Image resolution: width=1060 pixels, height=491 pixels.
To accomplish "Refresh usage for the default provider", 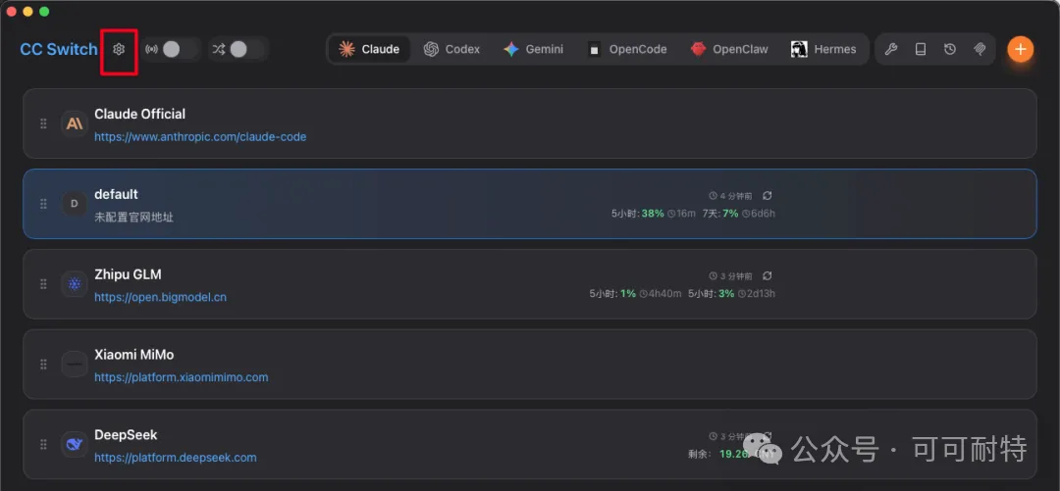I will coord(768,196).
